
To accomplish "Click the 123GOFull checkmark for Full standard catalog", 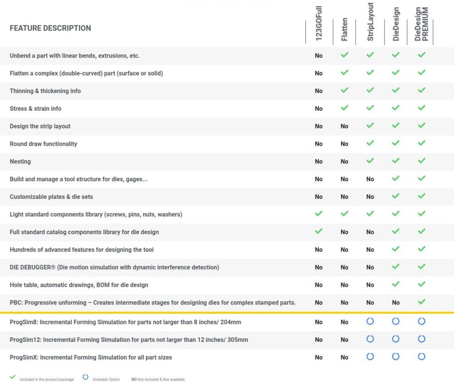I will click(x=318, y=231).
